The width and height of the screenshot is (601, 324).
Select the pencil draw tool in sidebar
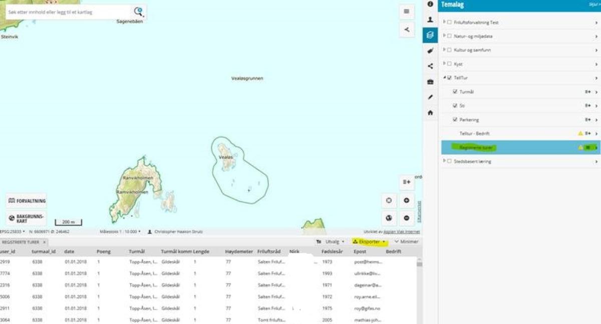coord(430,97)
